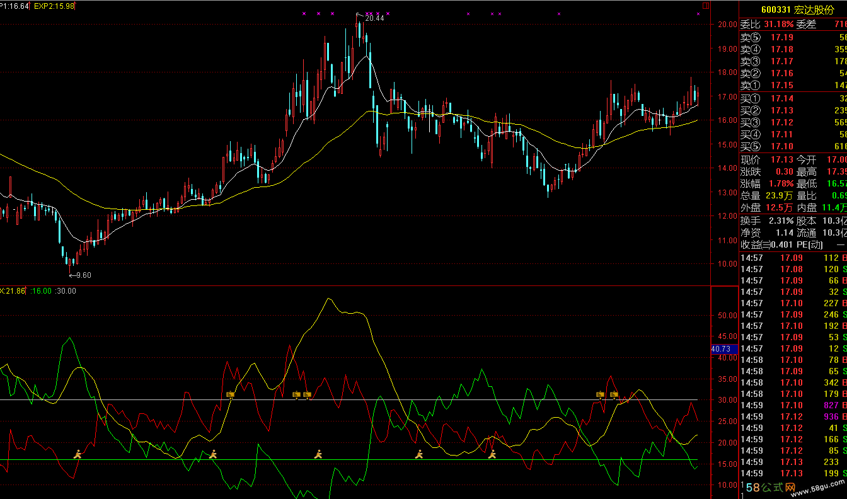The height and width of the screenshot is (499, 847).
Task: Click stock title 600331 宏达股份
Action: click(x=797, y=10)
